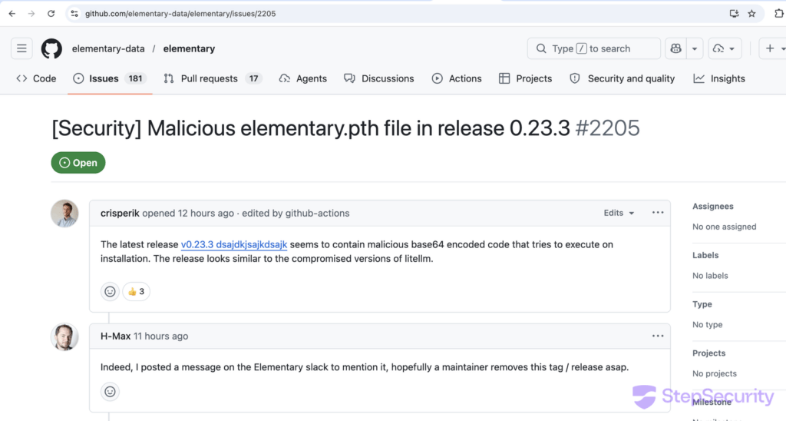This screenshot has width=786, height=421.
Task: Toggle the thumbs up reaction
Action: coord(136,292)
